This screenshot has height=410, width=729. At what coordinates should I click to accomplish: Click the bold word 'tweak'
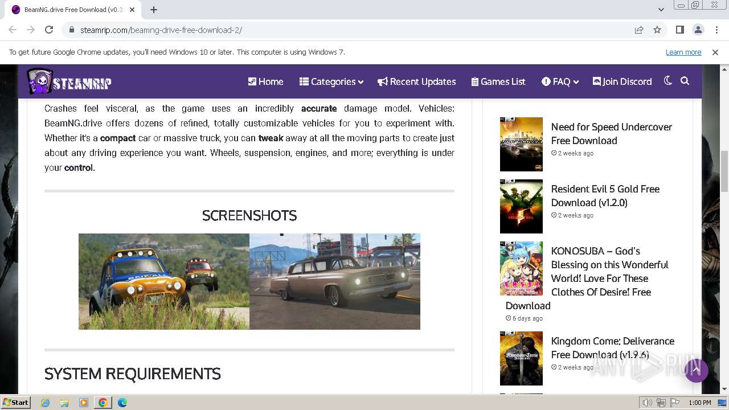271,138
